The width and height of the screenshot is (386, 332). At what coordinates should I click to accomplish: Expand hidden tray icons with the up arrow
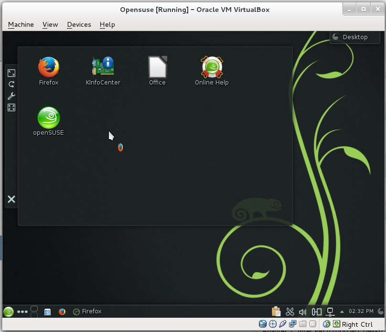(x=342, y=311)
